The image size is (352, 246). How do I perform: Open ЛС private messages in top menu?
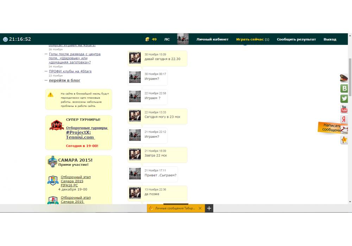coord(167,39)
